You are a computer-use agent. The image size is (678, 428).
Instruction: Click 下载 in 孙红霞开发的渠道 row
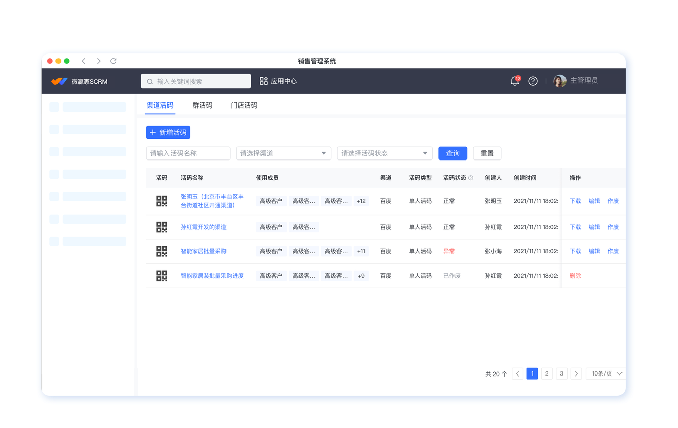575,227
